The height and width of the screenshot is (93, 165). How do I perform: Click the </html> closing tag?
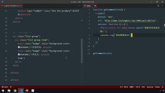(14, 80)
